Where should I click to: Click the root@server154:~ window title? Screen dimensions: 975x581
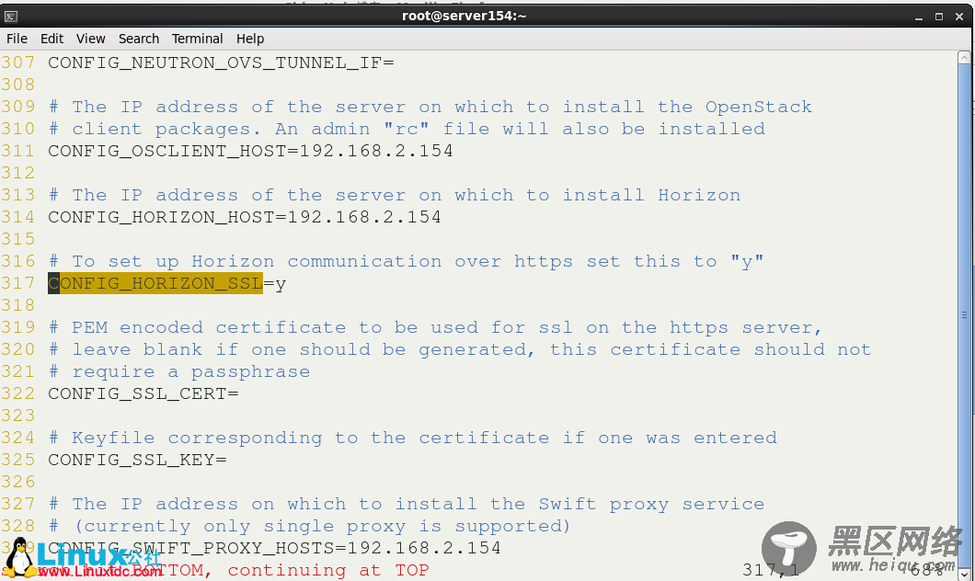[465, 17]
